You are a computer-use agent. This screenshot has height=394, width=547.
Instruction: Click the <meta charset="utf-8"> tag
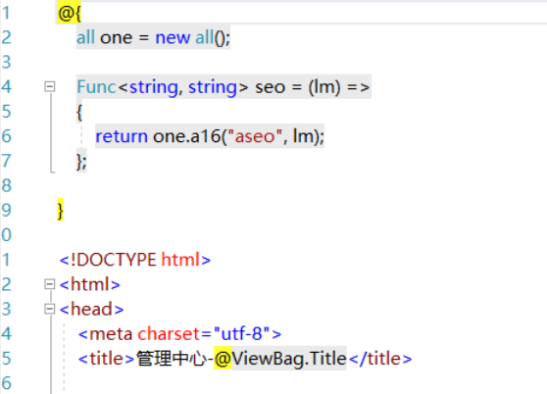(x=179, y=334)
